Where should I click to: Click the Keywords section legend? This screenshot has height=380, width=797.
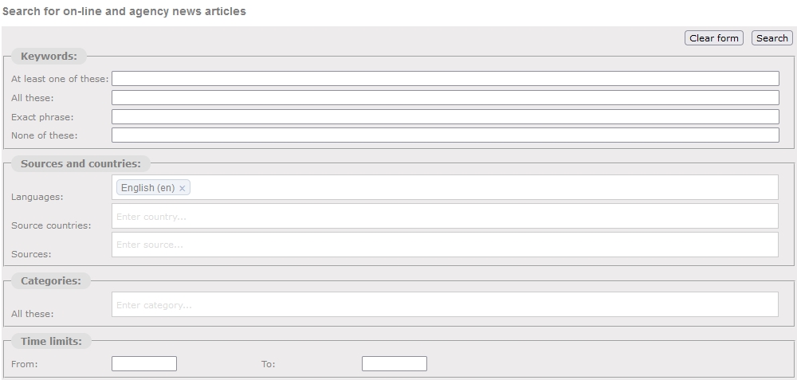coord(49,57)
